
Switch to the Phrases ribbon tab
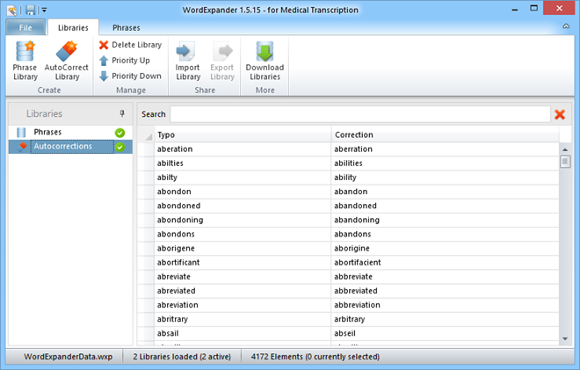(127, 28)
